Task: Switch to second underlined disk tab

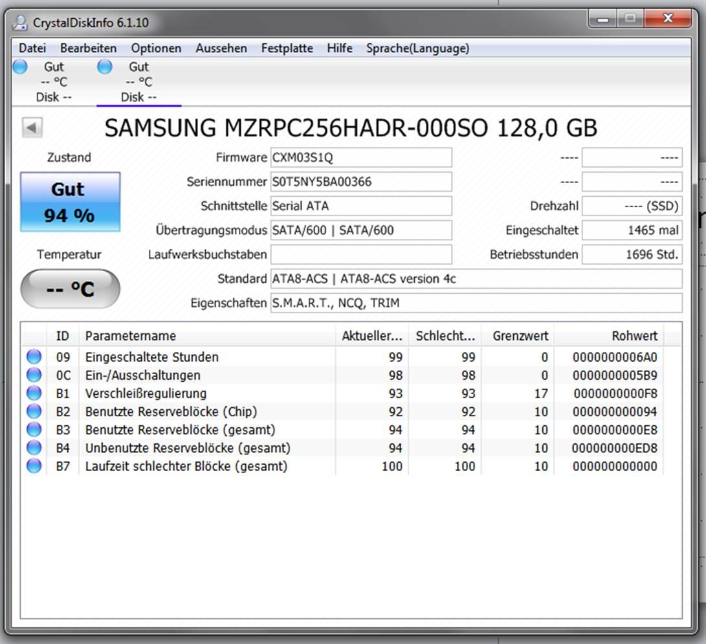Action: tap(138, 82)
